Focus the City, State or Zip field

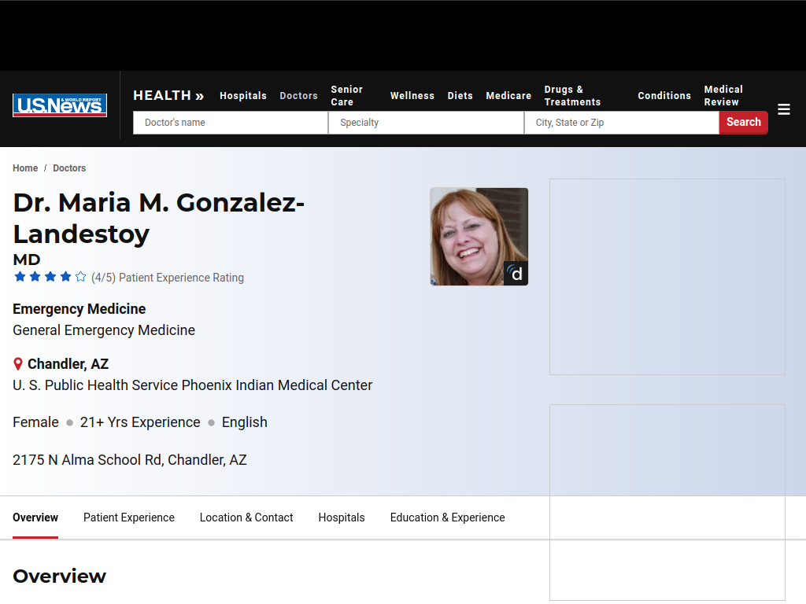click(x=622, y=123)
